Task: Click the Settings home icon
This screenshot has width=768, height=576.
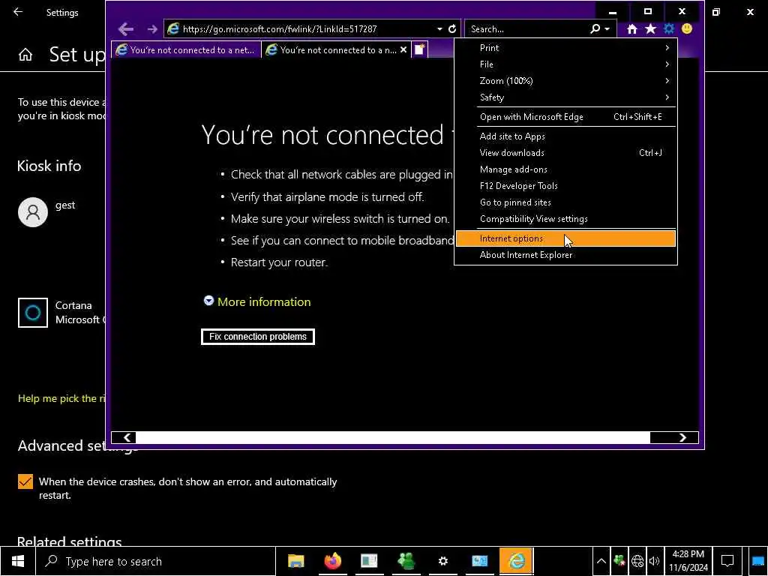Action: [x=25, y=54]
